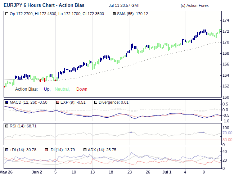Click the Jun 2 date axis label
The width and height of the screenshot is (234, 176).
[x=37, y=172]
